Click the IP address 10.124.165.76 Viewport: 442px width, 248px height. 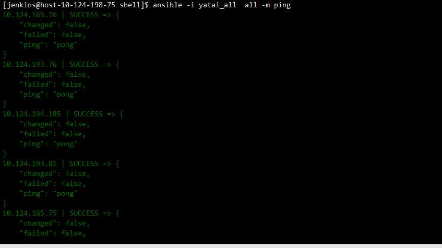[x=30, y=15]
